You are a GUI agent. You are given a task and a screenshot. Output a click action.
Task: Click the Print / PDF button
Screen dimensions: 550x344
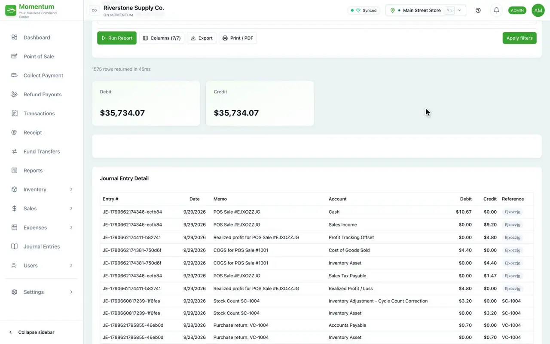tap(238, 38)
